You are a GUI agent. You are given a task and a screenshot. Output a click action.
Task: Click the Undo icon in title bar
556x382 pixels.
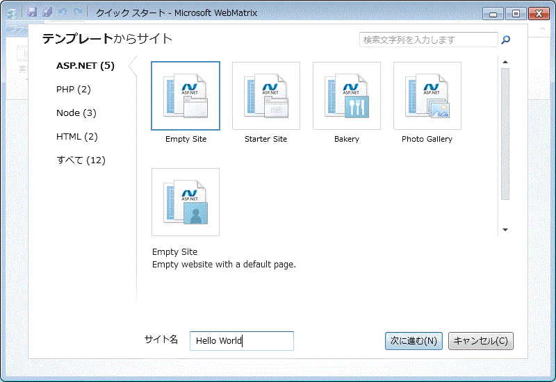point(63,13)
